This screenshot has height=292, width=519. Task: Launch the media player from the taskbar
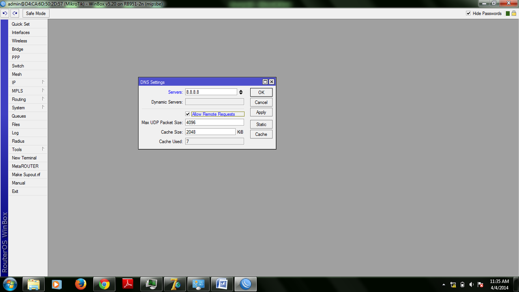(57, 285)
